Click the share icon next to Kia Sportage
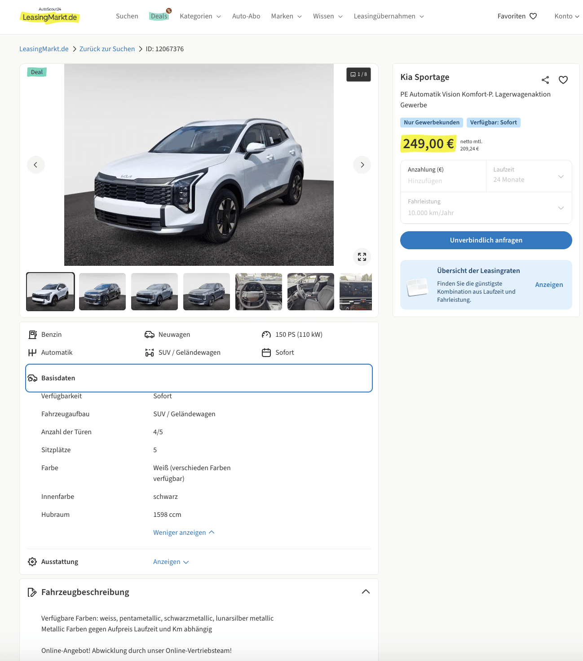This screenshot has width=583, height=661. tap(545, 80)
